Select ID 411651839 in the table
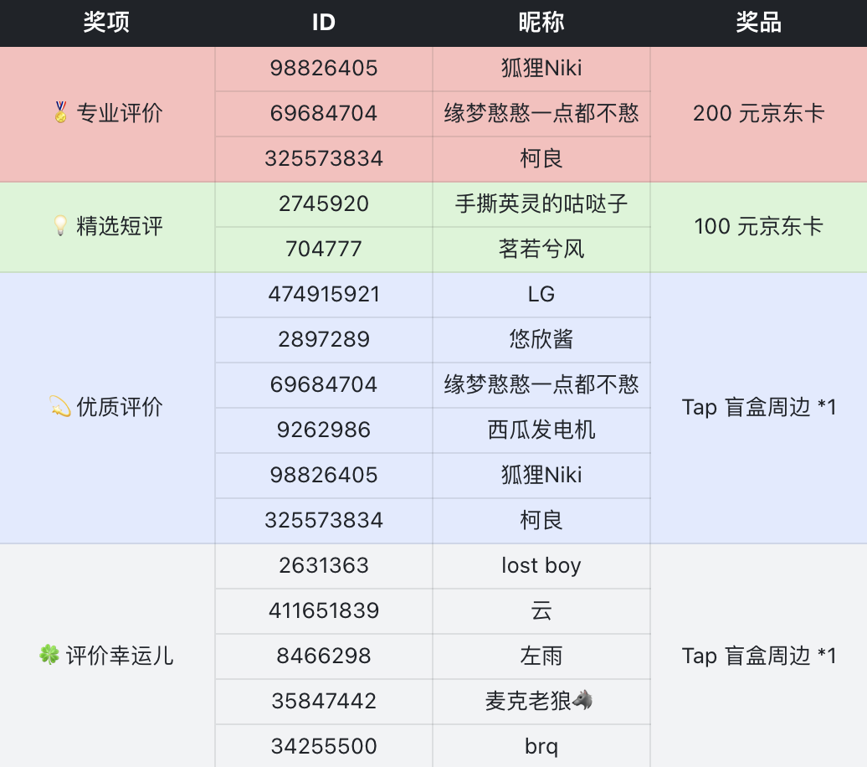The height and width of the screenshot is (767, 867). [323, 610]
